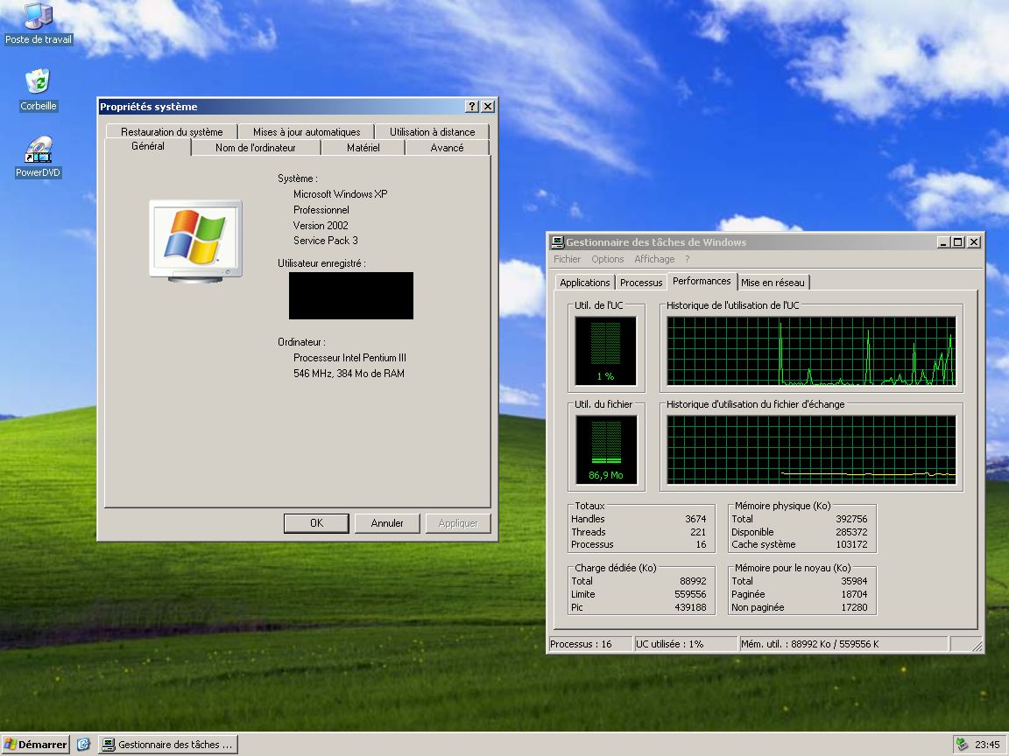The width and height of the screenshot is (1009, 756).
Task: Open the Nom de l'ordinateur tab
Action: [x=256, y=148]
